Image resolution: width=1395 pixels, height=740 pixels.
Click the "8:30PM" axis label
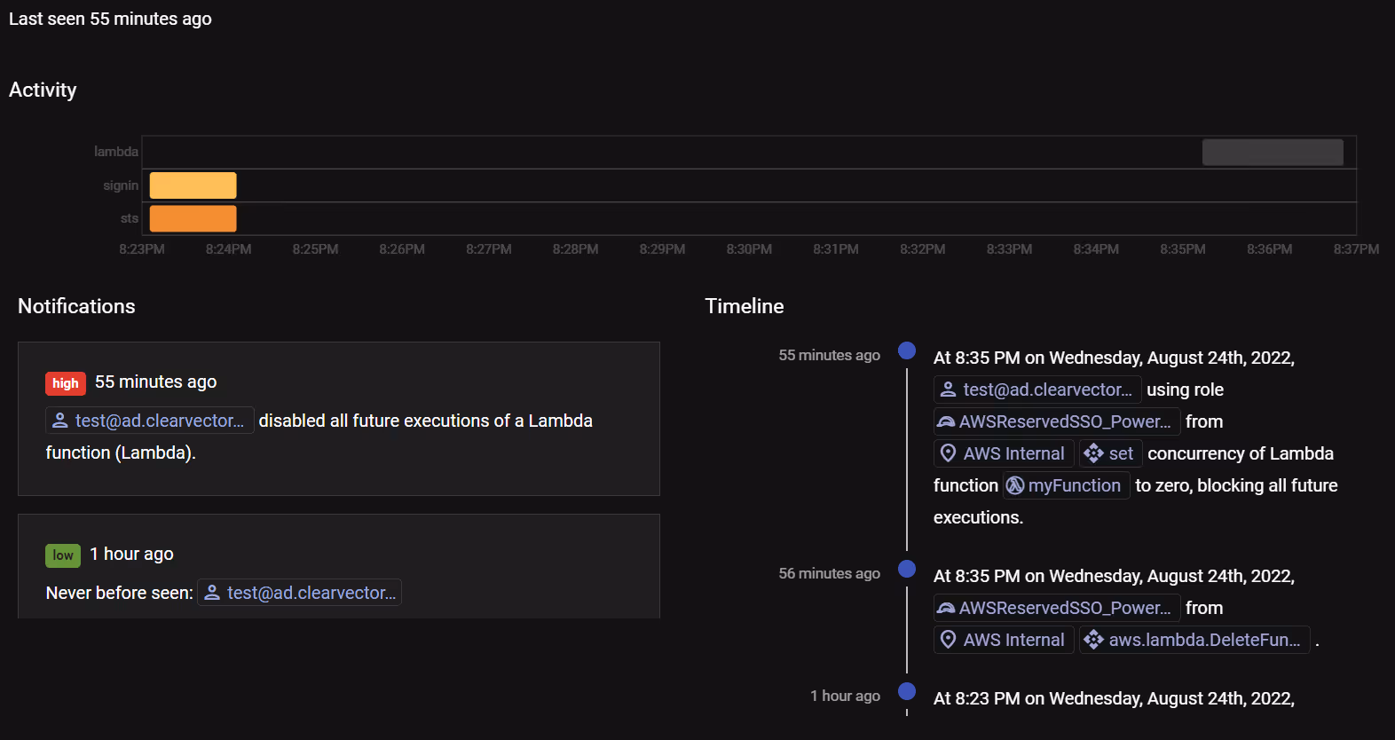(749, 249)
